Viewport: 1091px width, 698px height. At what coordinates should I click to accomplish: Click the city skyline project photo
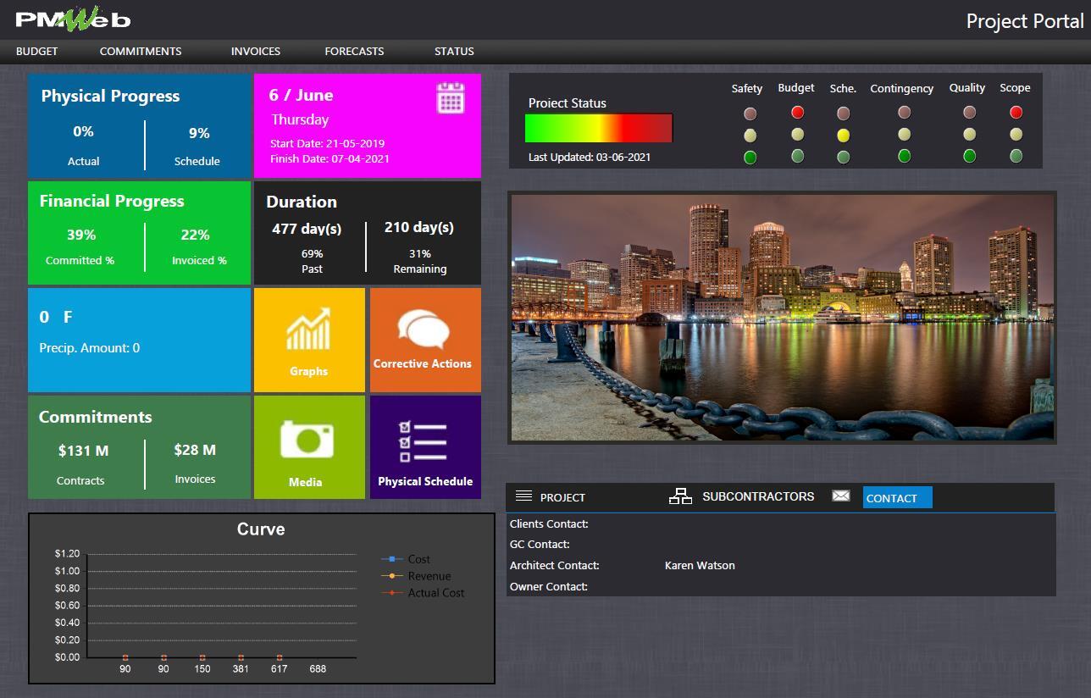[783, 318]
